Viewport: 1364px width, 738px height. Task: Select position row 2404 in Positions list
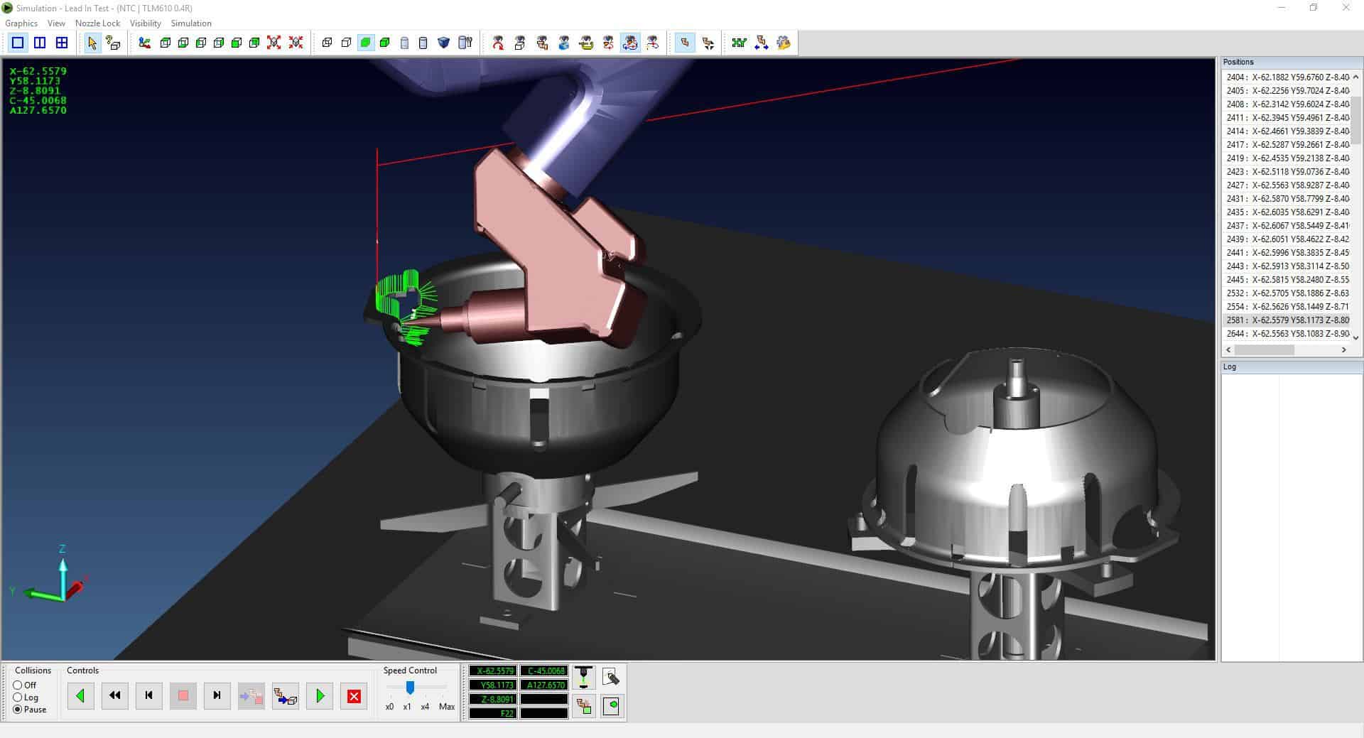pyautogui.click(x=1287, y=77)
